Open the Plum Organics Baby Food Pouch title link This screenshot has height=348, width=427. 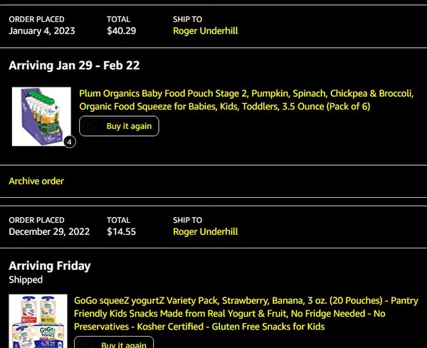pos(246,100)
